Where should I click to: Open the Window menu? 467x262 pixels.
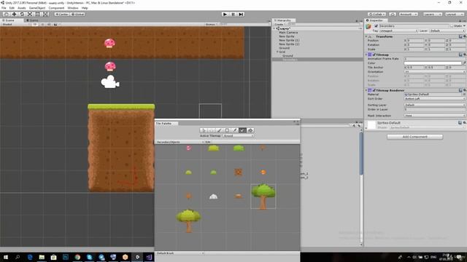coord(73,8)
